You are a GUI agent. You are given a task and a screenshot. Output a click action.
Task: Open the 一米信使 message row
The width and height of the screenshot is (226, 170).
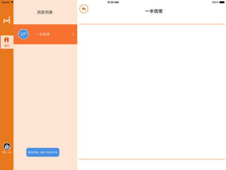click(45, 34)
